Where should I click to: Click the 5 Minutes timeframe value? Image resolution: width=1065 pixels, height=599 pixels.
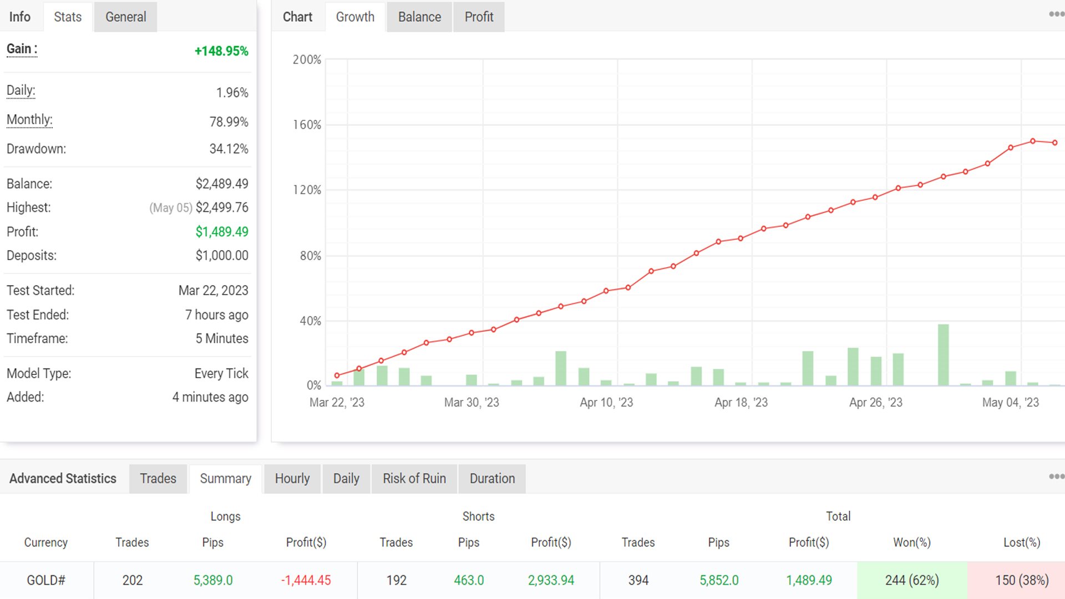click(x=222, y=339)
